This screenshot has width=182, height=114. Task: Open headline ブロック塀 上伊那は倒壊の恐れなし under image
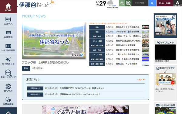click(45, 62)
